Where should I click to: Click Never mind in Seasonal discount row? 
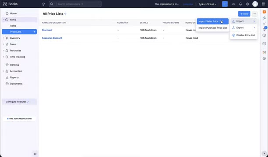tap(192, 38)
